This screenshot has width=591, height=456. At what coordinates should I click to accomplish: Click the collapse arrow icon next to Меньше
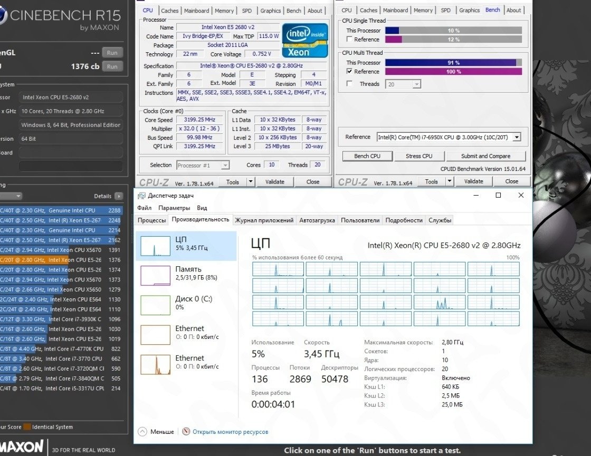[x=142, y=432]
